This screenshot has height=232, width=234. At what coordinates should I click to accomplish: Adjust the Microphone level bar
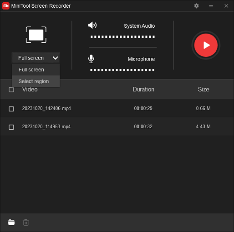[122, 70]
